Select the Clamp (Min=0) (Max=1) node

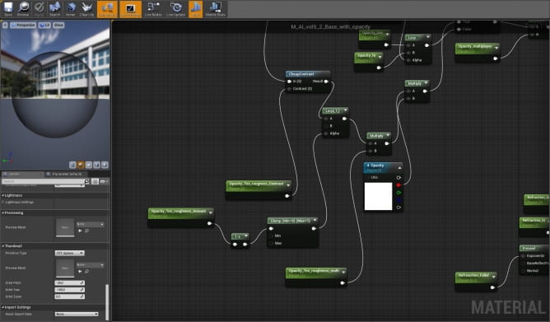coord(293,232)
